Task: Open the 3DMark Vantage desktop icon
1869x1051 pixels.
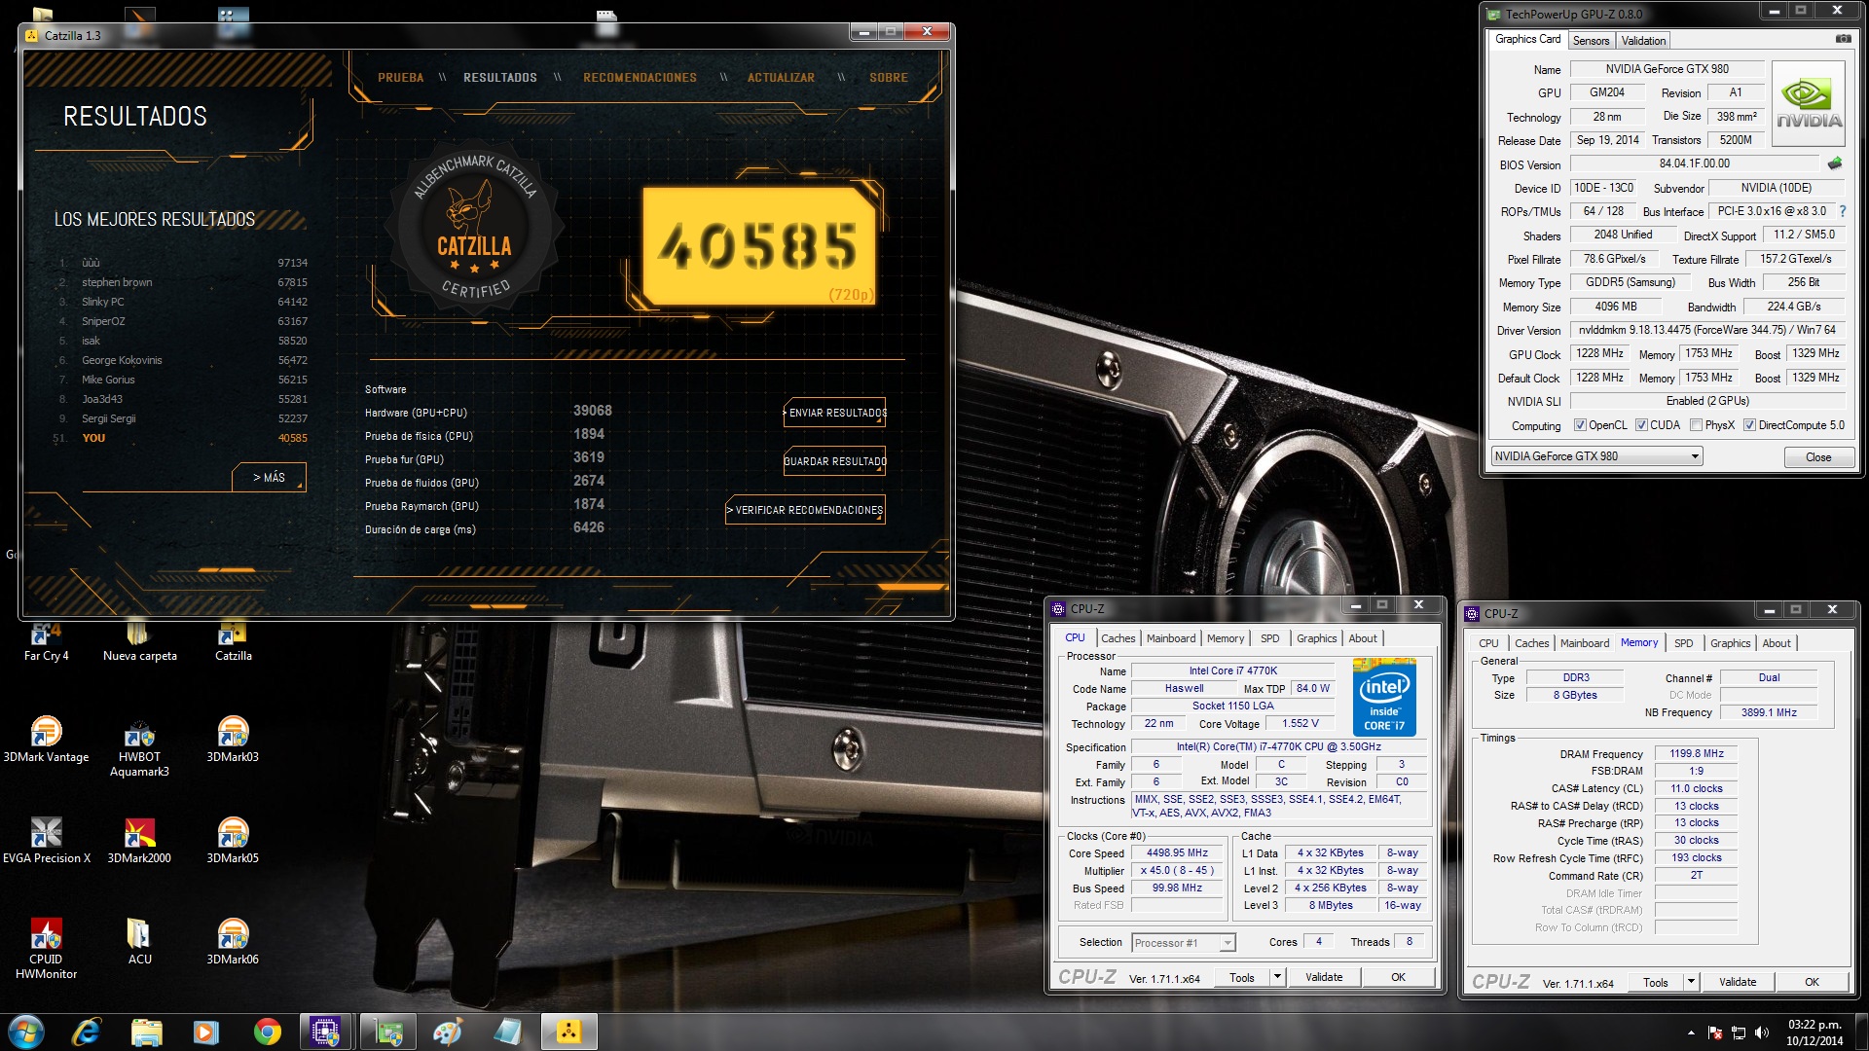Action: (46, 740)
